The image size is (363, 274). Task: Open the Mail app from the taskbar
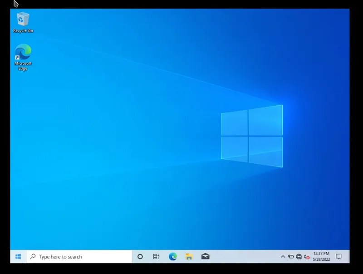pyautogui.click(x=206, y=256)
